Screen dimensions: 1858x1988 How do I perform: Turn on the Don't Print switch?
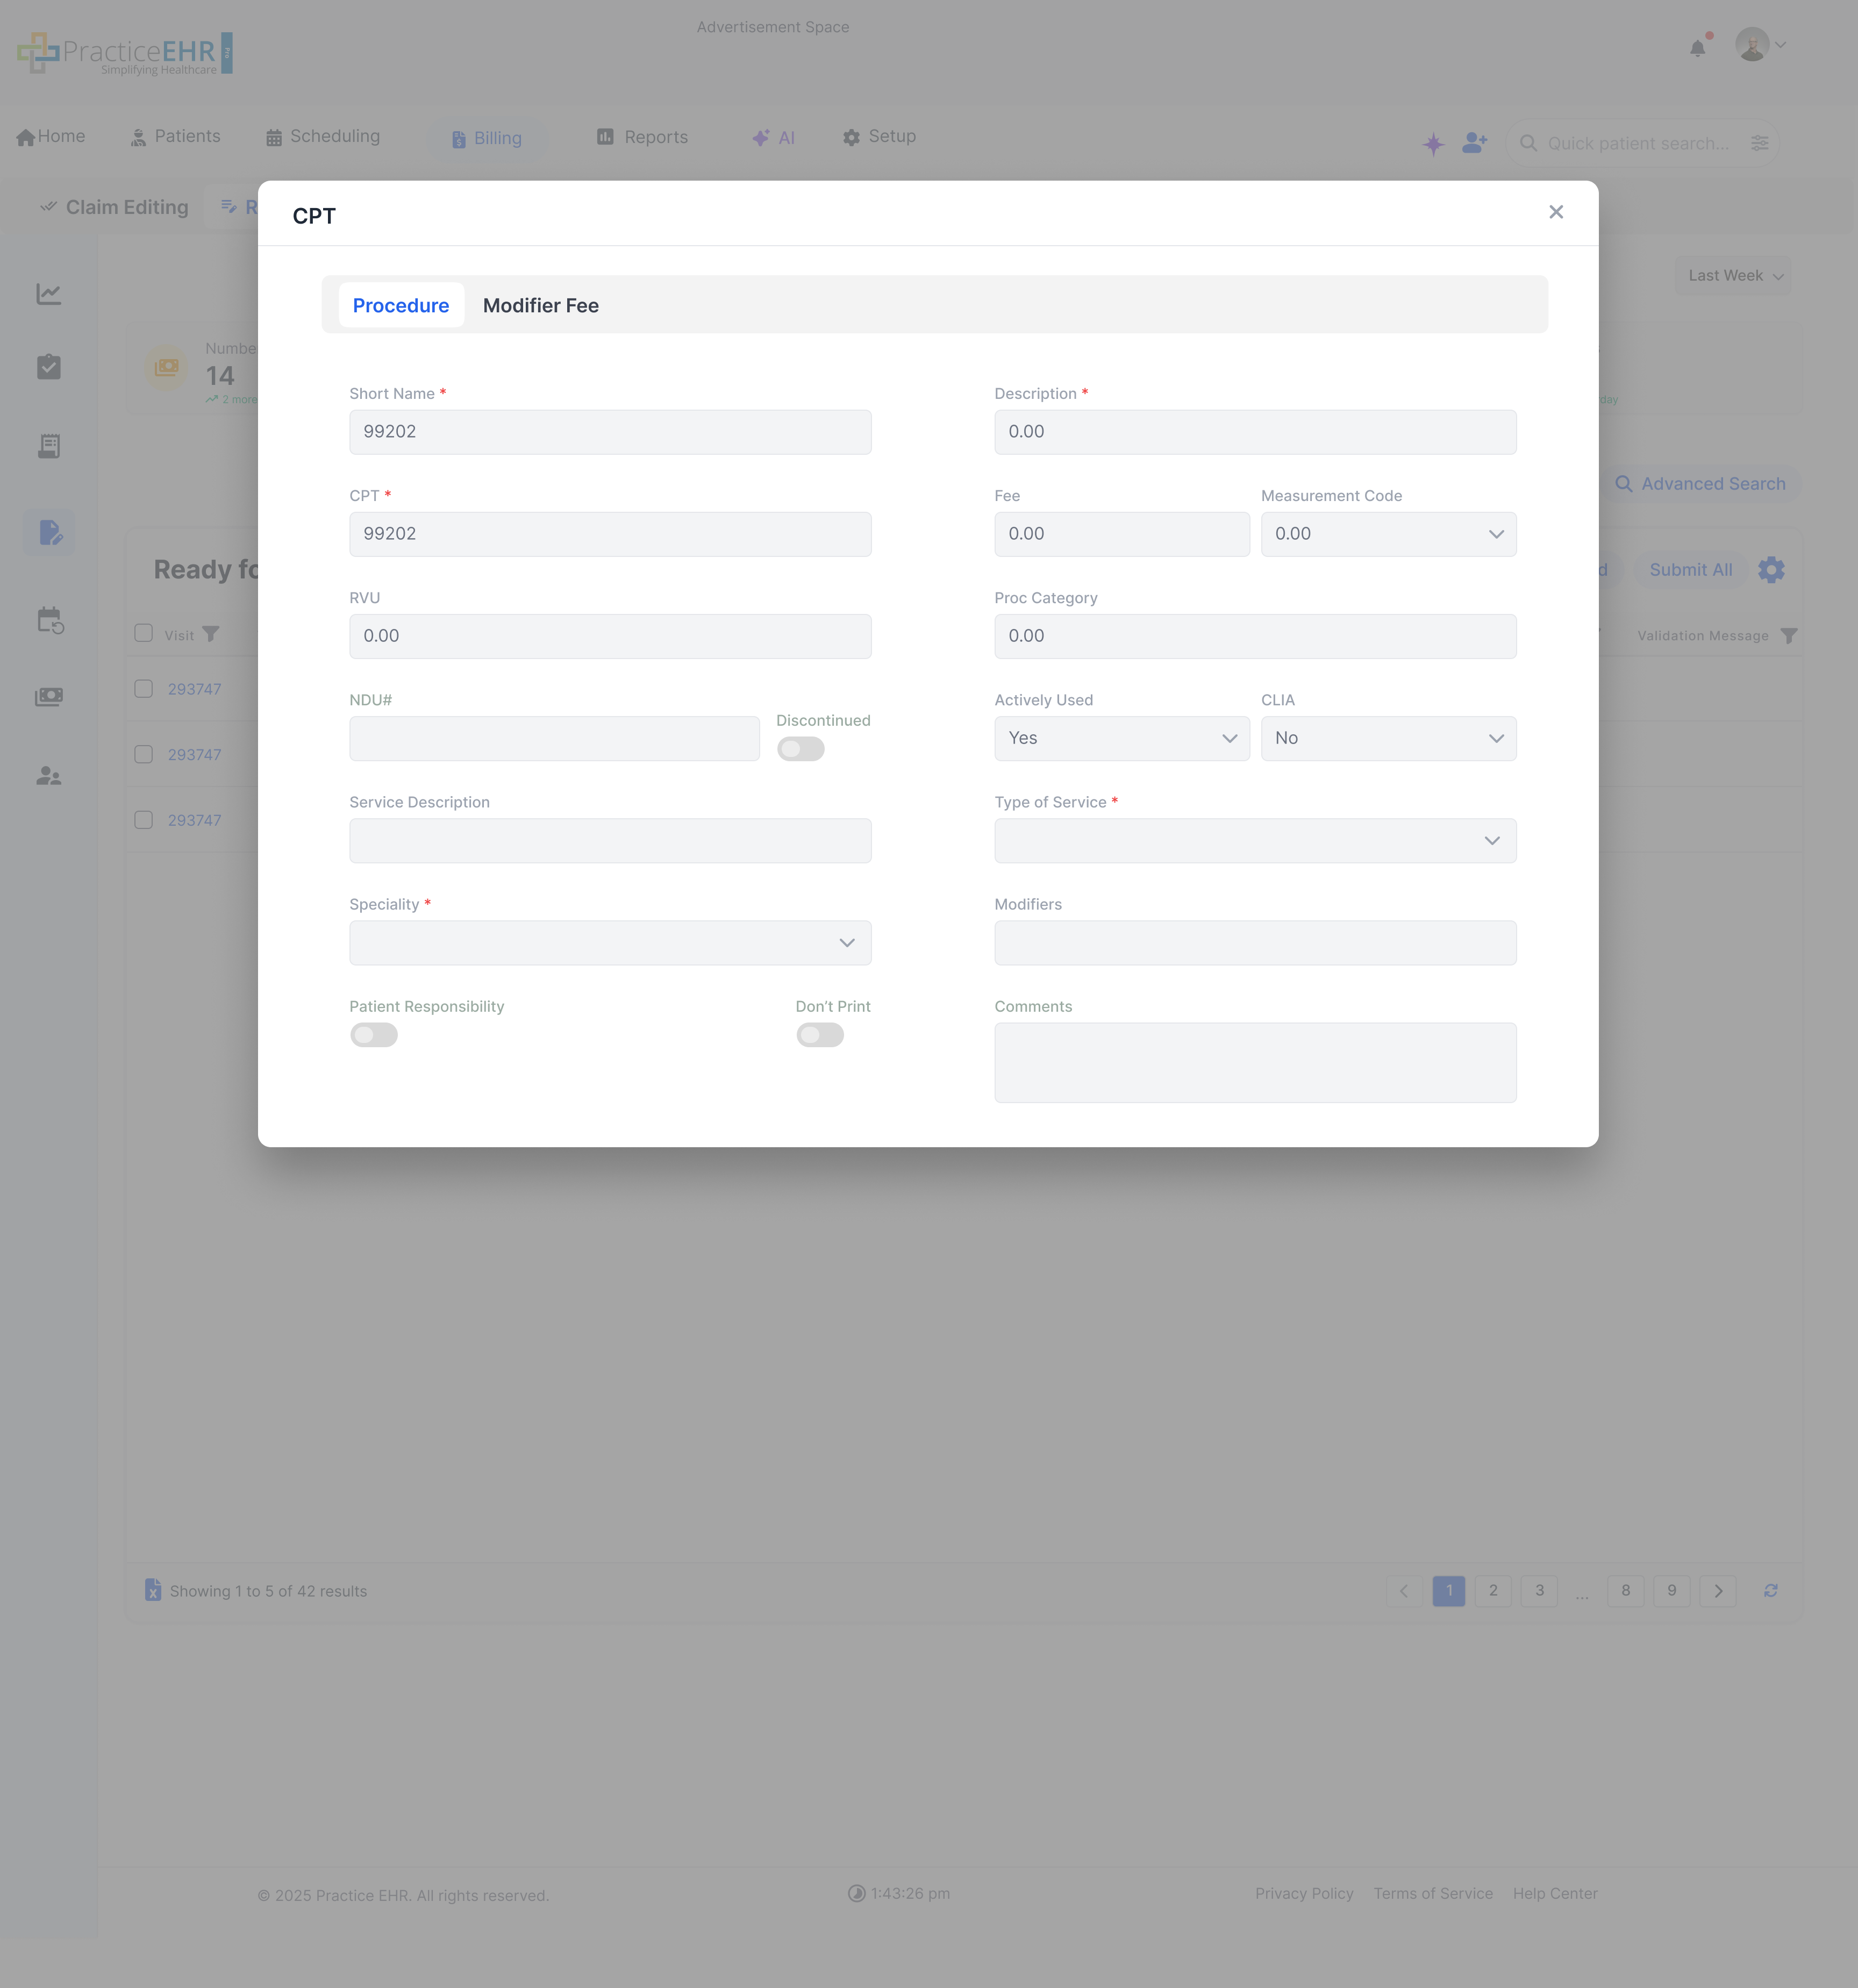pyautogui.click(x=820, y=1035)
